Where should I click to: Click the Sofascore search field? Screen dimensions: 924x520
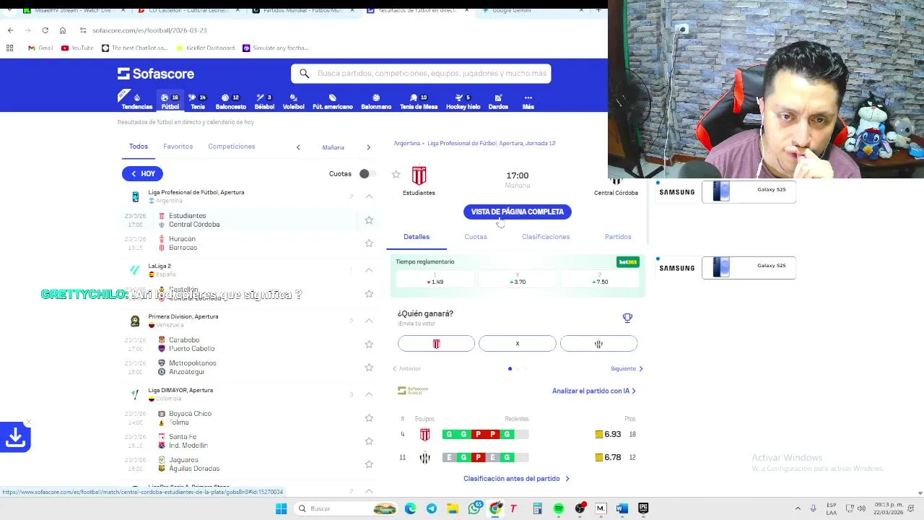421,74
